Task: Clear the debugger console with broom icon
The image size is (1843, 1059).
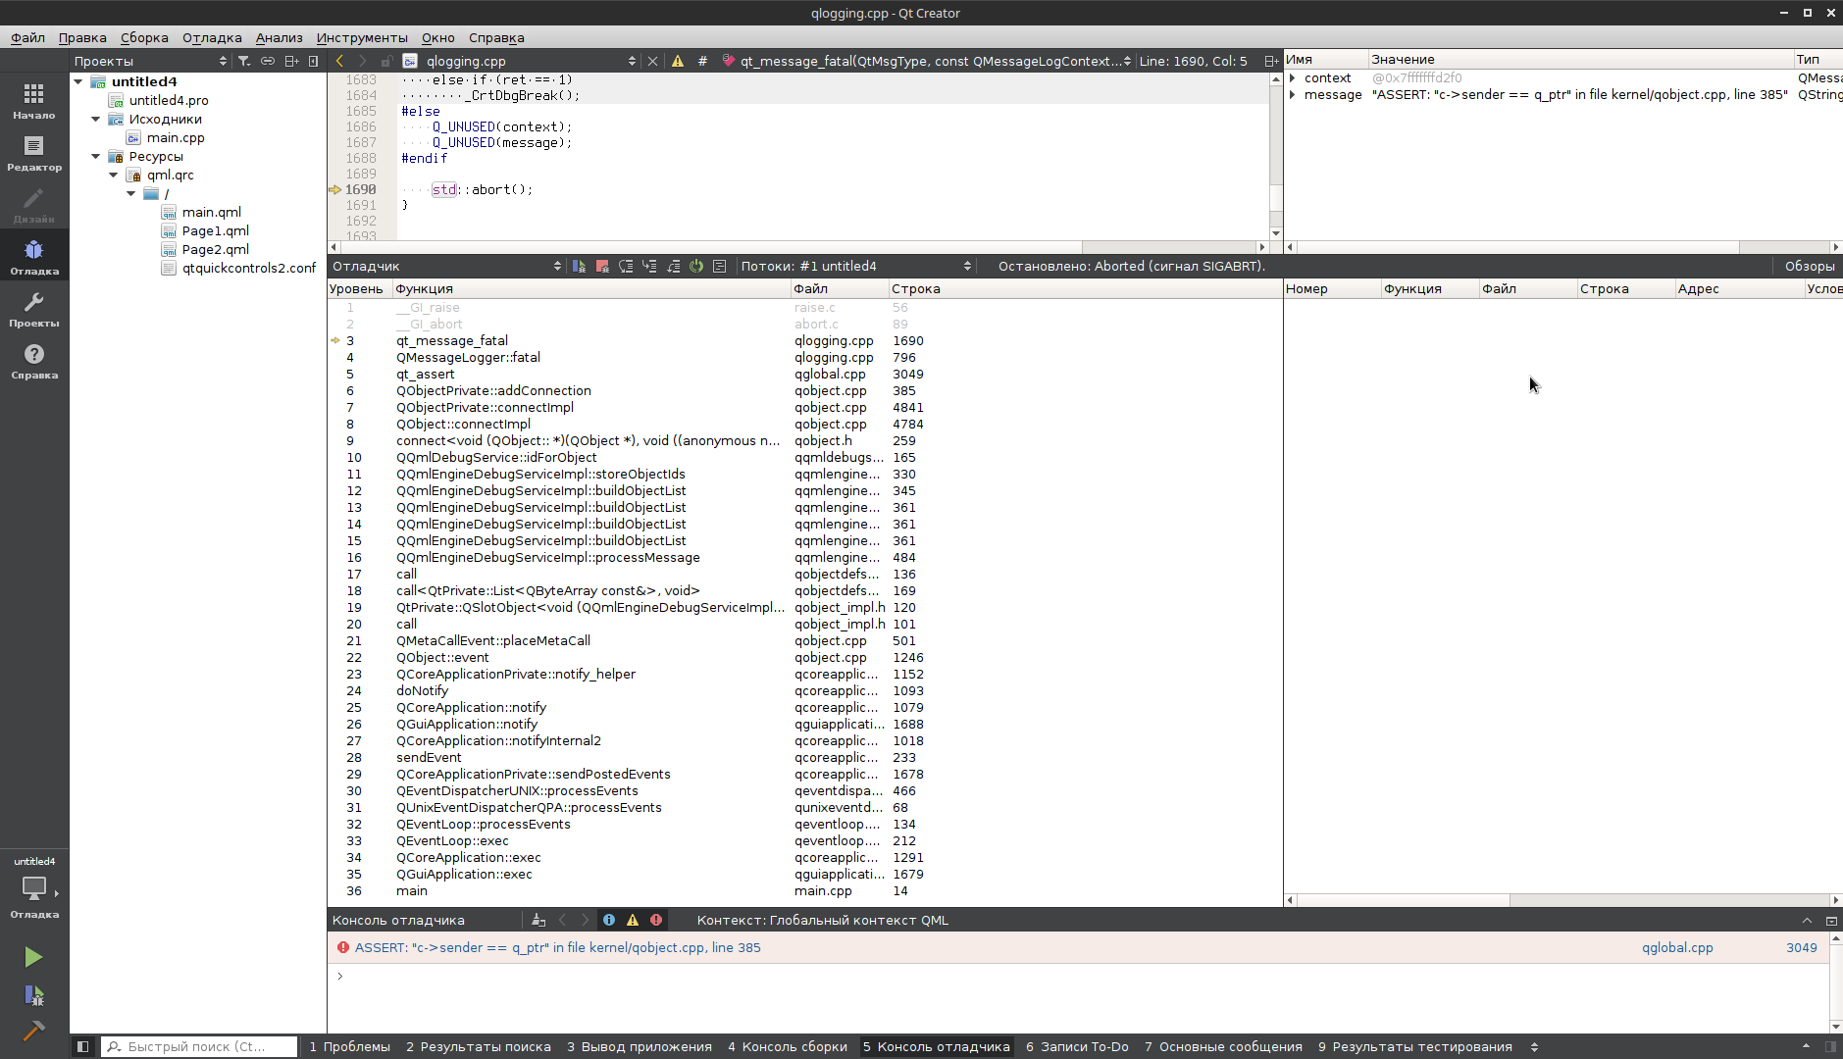Action: (x=538, y=920)
